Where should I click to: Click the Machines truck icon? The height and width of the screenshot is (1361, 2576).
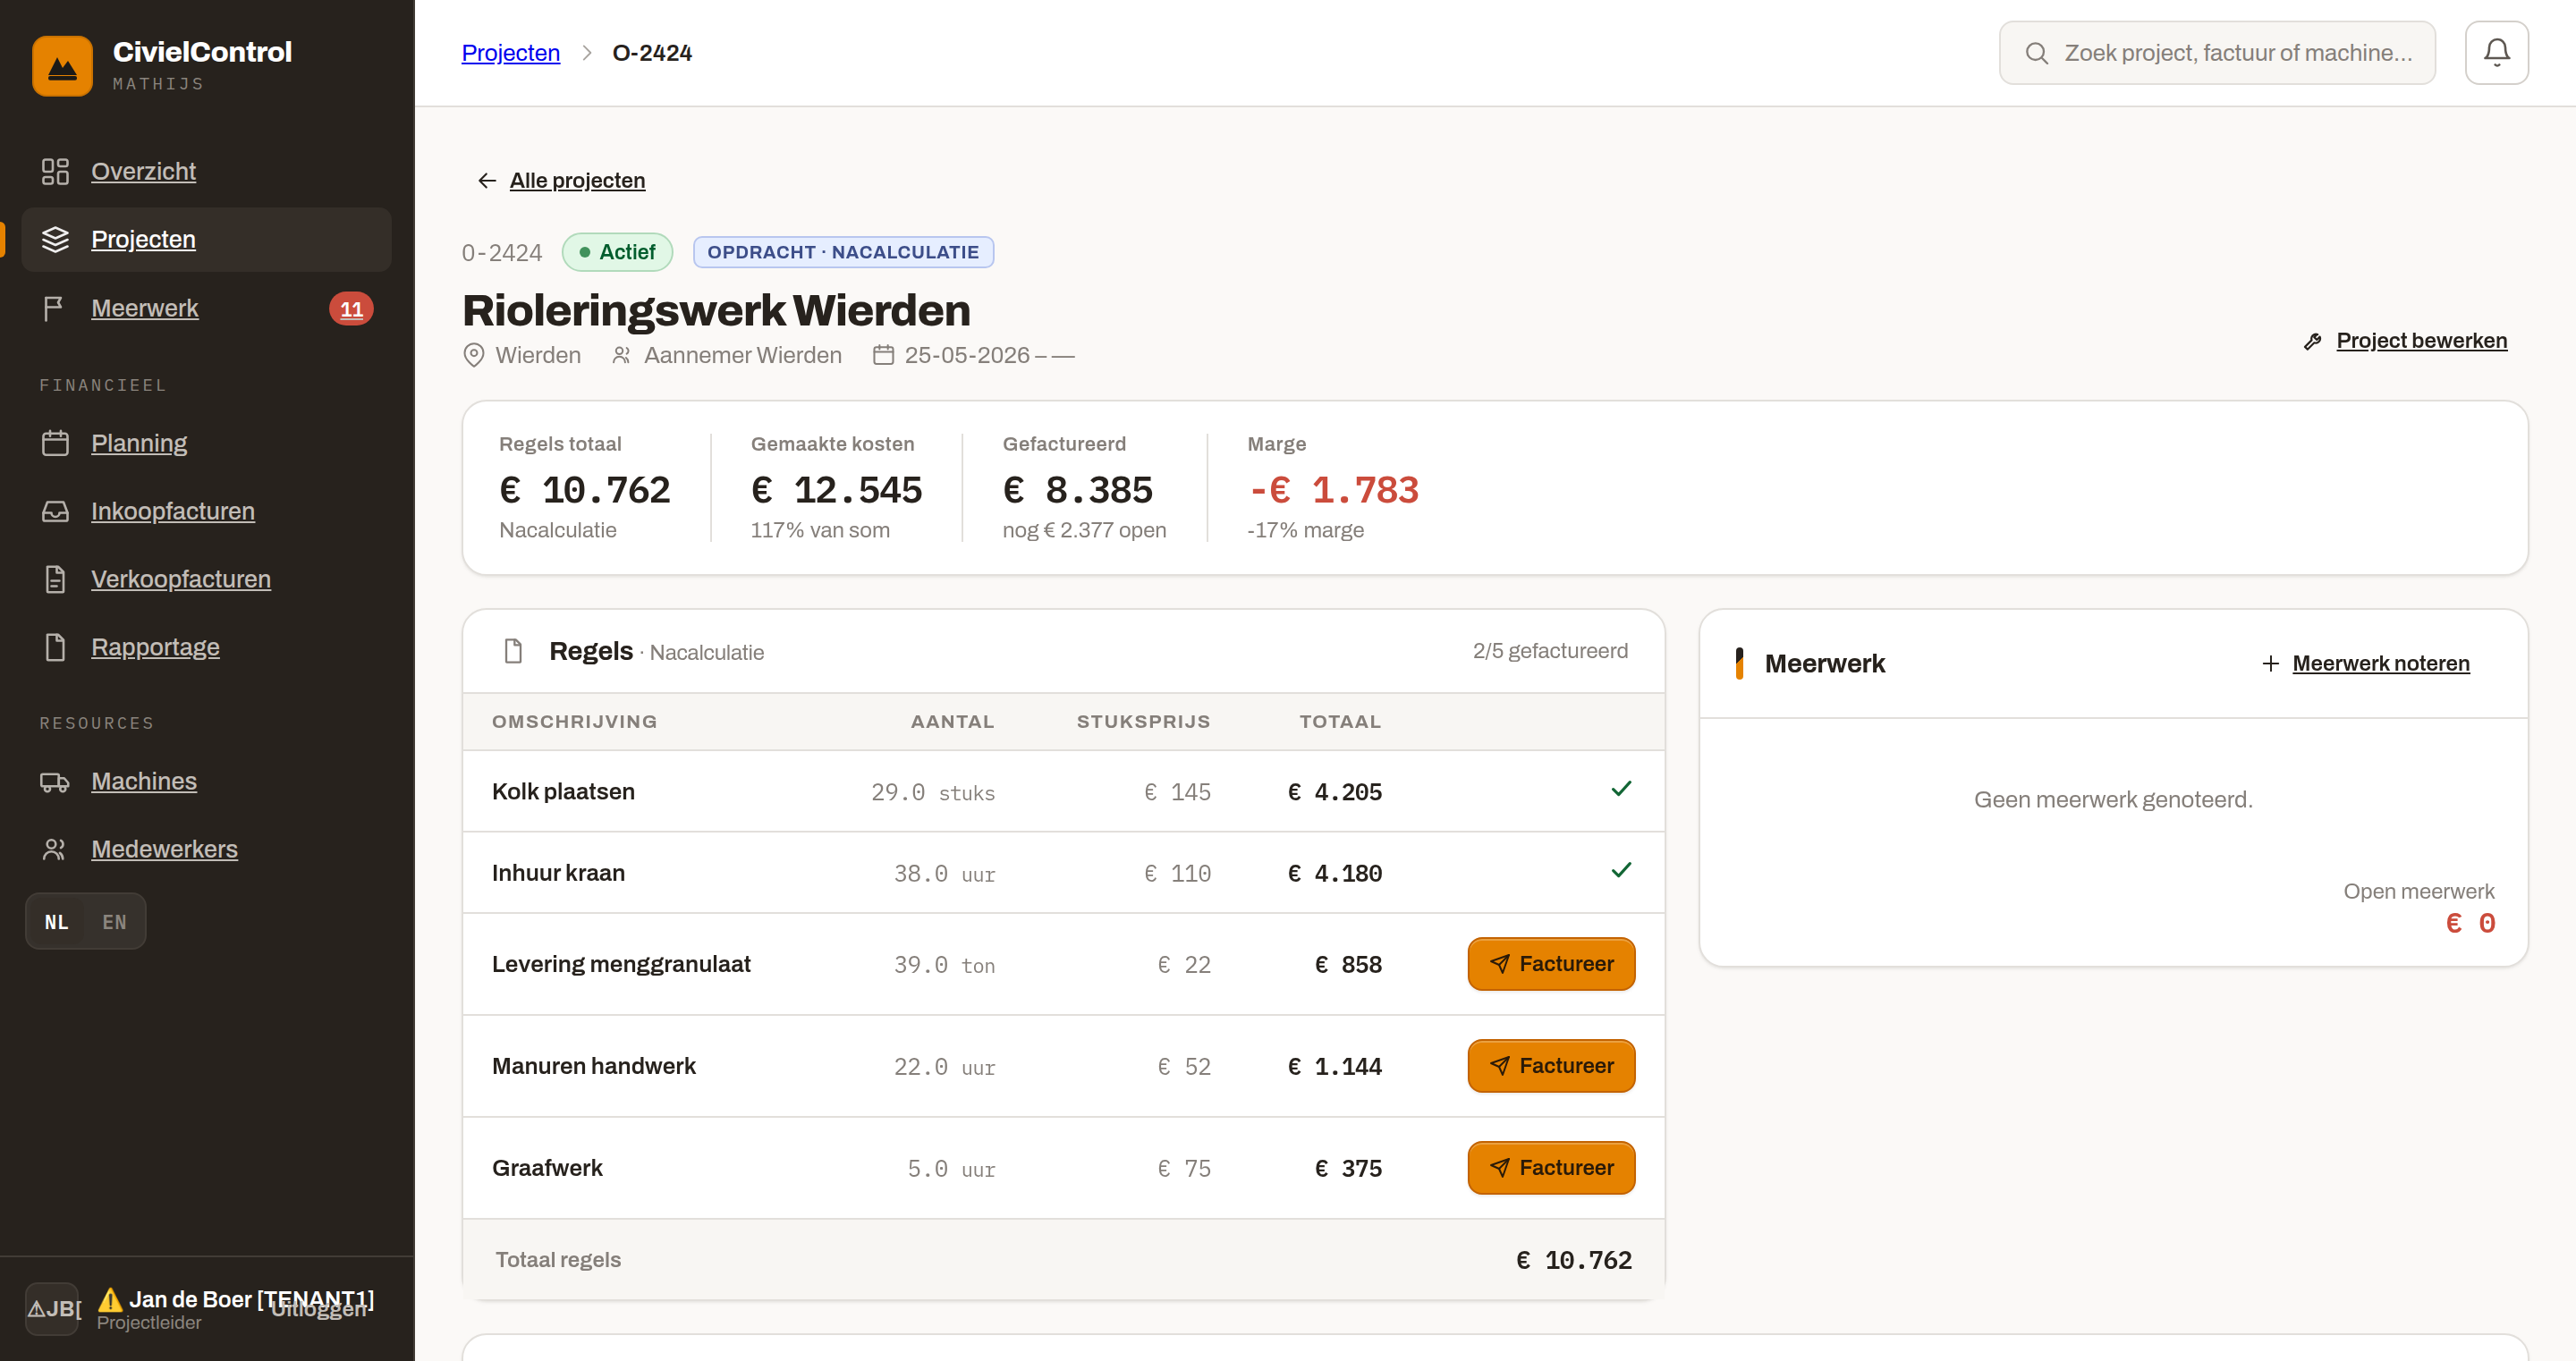coord(55,781)
